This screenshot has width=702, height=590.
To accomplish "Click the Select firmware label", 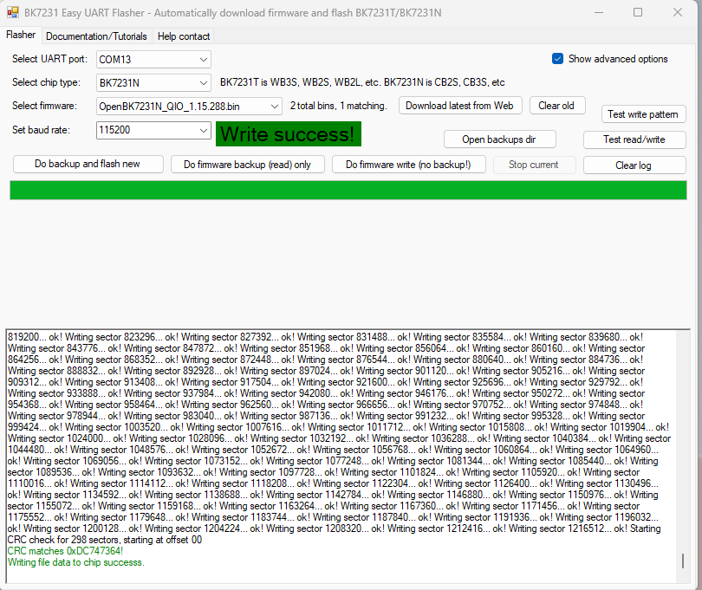I will pyautogui.click(x=44, y=106).
